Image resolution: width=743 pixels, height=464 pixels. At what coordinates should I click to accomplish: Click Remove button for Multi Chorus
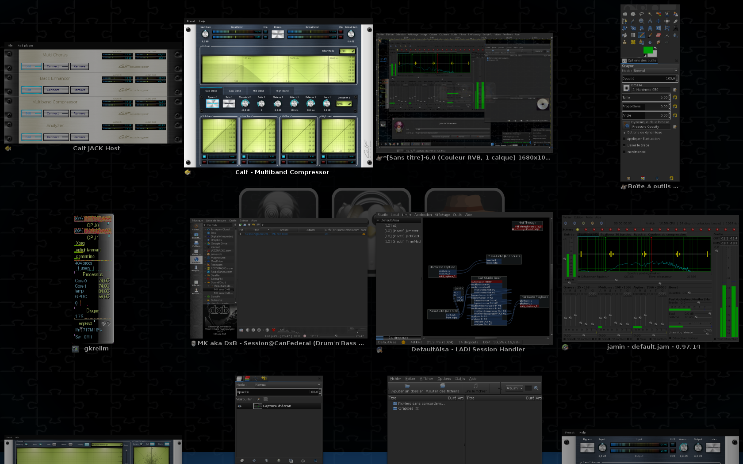80,66
